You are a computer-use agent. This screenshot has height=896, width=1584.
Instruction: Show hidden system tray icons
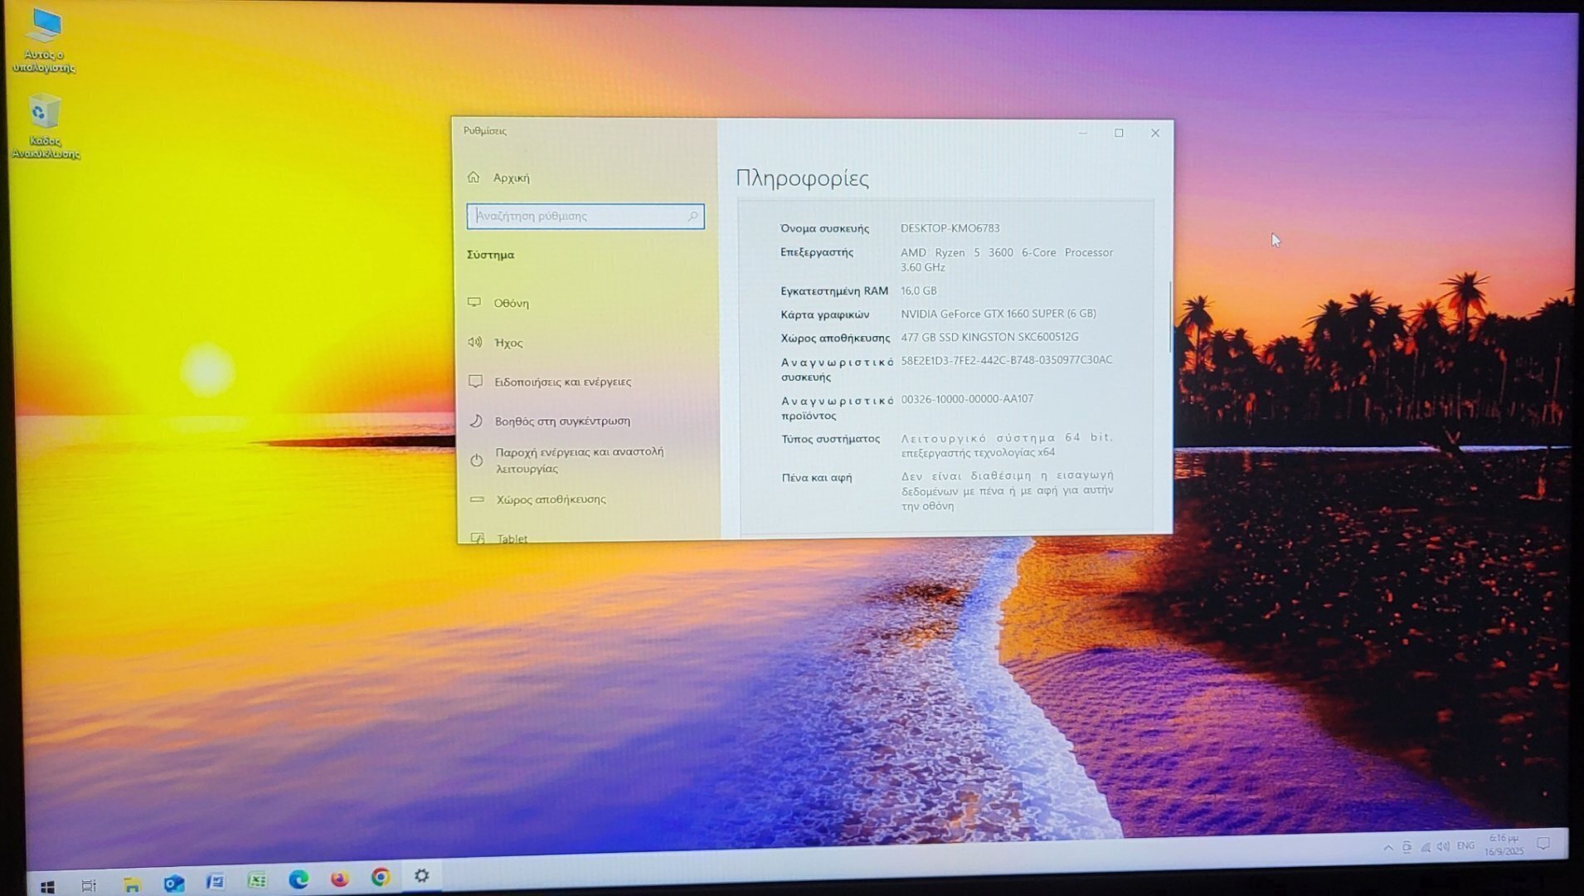pyautogui.click(x=1387, y=847)
